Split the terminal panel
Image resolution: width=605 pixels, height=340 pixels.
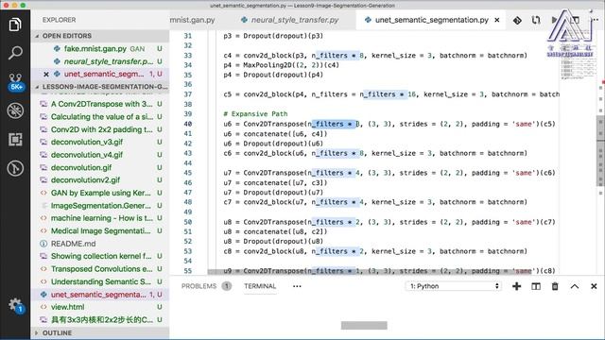pyautogui.click(x=536, y=286)
